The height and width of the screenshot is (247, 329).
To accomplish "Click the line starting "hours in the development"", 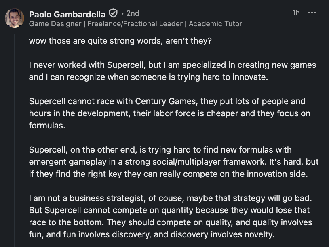I will [x=169, y=113].
